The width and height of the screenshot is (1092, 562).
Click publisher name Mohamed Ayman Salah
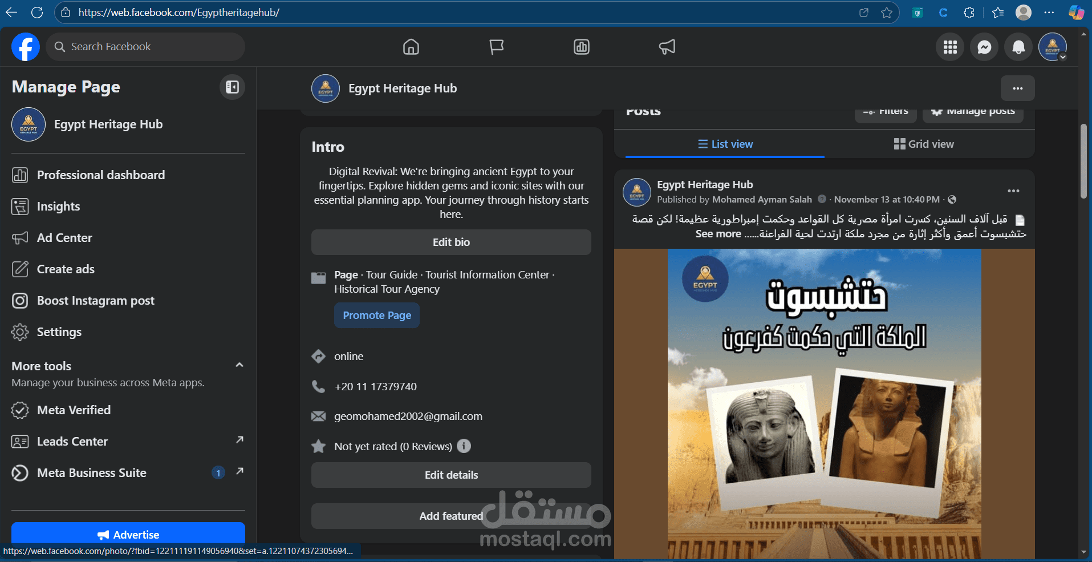coord(762,200)
